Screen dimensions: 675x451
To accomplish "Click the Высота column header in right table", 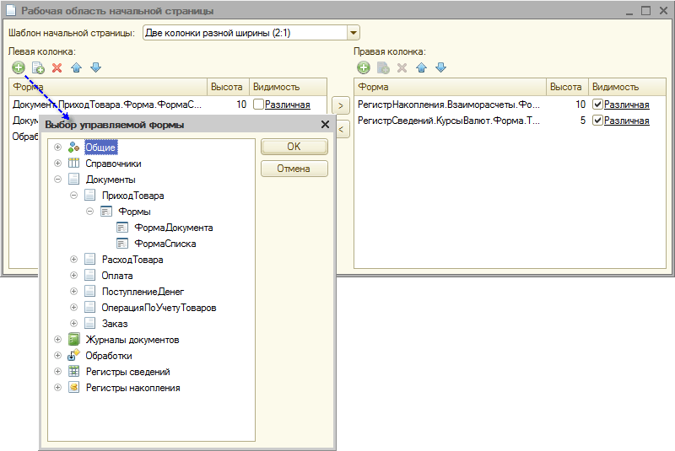I will [x=565, y=87].
